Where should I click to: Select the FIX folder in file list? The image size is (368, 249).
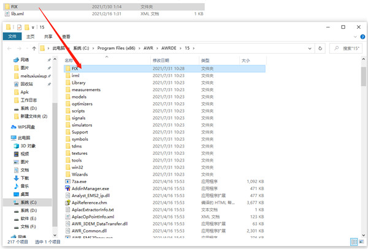click(75, 69)
